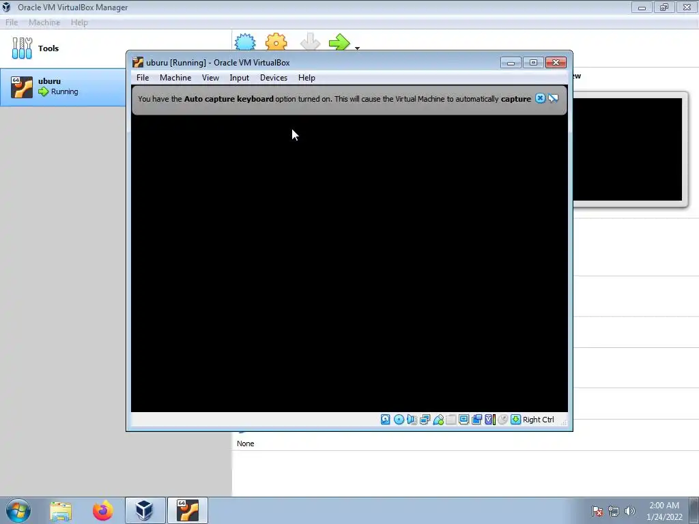The height and width of the screenshot is (524, 699).
Task: Dismiss the Auto capture keyboard notification
Action: click(x=540, y=98)
